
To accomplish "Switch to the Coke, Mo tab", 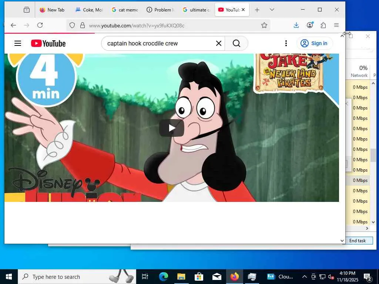I will pos(89,10).
